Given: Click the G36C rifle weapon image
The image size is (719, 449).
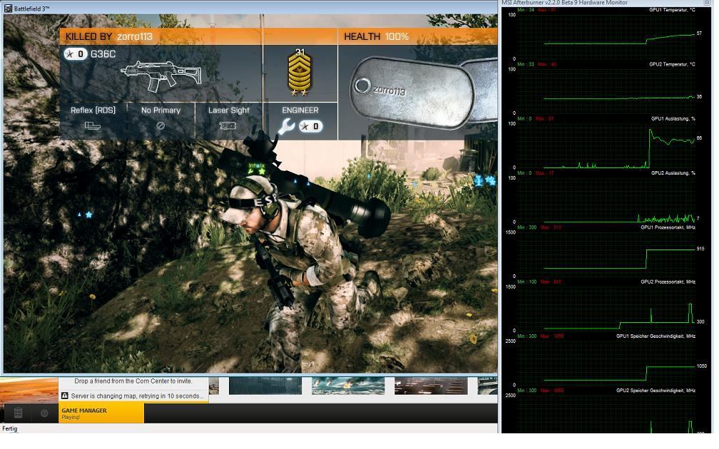Looking at the screenshot, I should (161, 76).
